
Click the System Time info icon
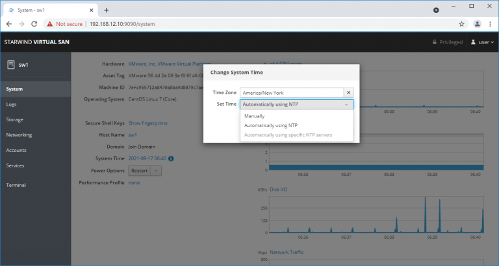(x=171, y=158)
